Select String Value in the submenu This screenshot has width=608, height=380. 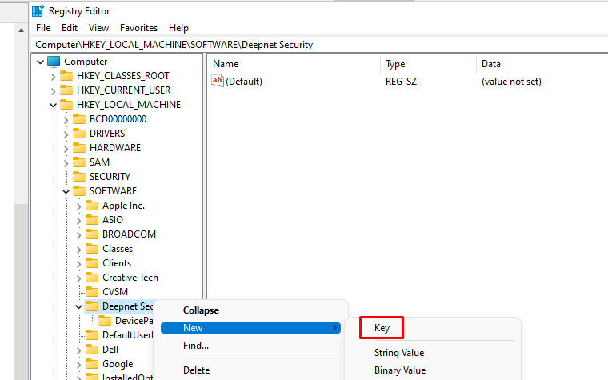[x=398, y=353]
